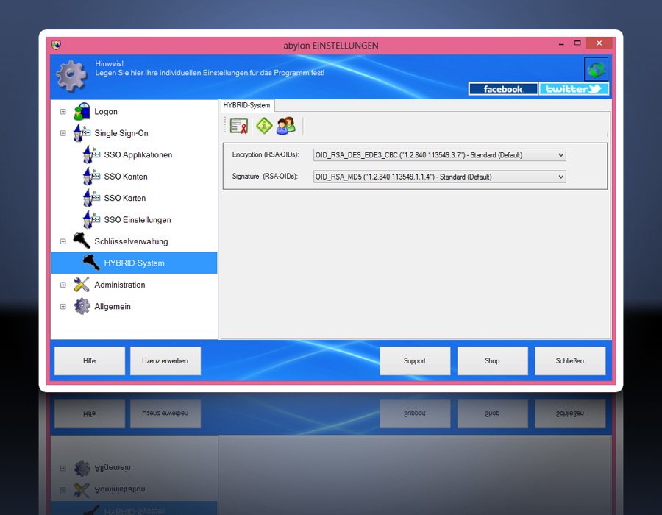
Task: Select SSO Karten tree entry
Action: click(x=125, y=198)
